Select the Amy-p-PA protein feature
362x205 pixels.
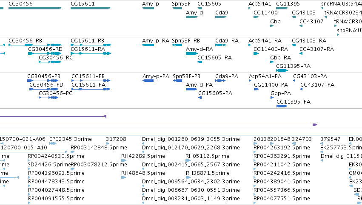tap(148, 81)
